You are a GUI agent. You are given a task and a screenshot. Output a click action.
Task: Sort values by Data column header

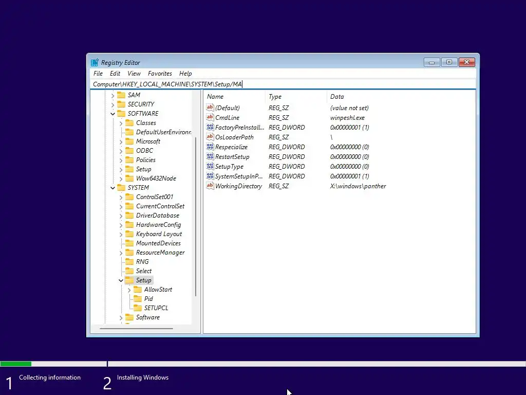(401, 97)
